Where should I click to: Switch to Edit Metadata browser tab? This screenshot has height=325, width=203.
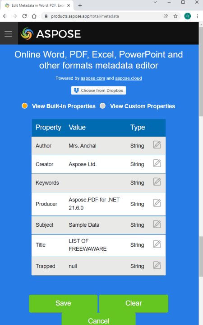37,5
